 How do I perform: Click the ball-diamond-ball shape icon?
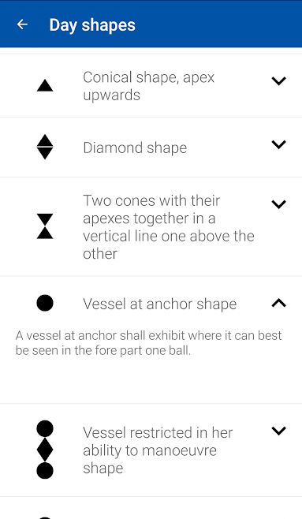[x=45, y=450]
